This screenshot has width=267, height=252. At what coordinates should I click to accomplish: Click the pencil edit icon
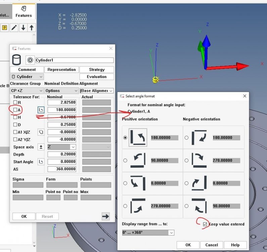click(14, 28)
